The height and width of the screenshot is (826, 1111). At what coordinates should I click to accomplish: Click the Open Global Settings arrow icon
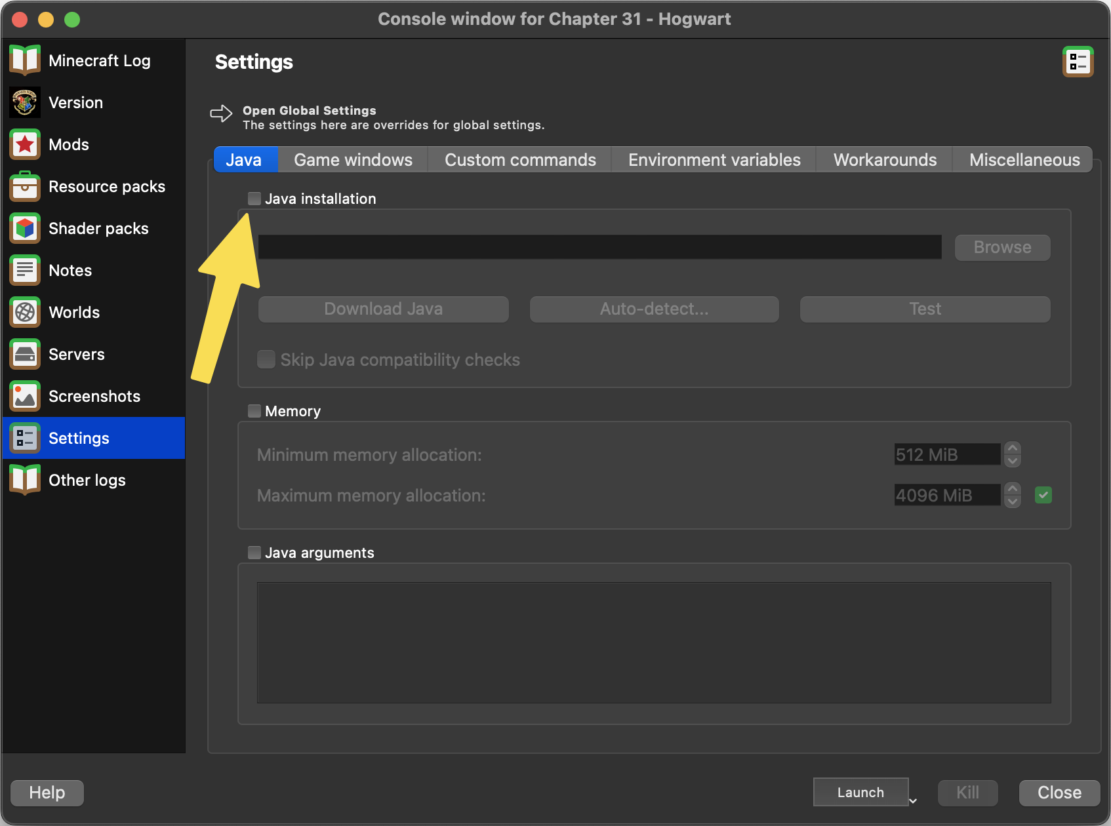click(221, 113)
